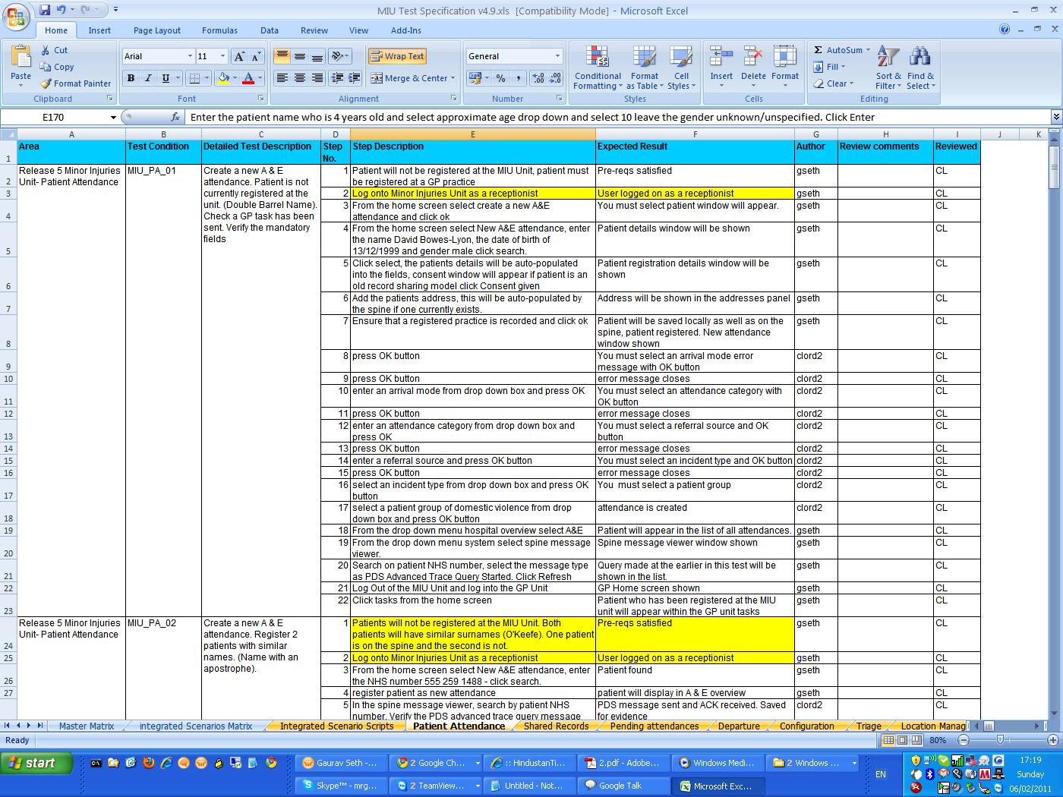Switch to Normal view in status bar

point(888,740)
